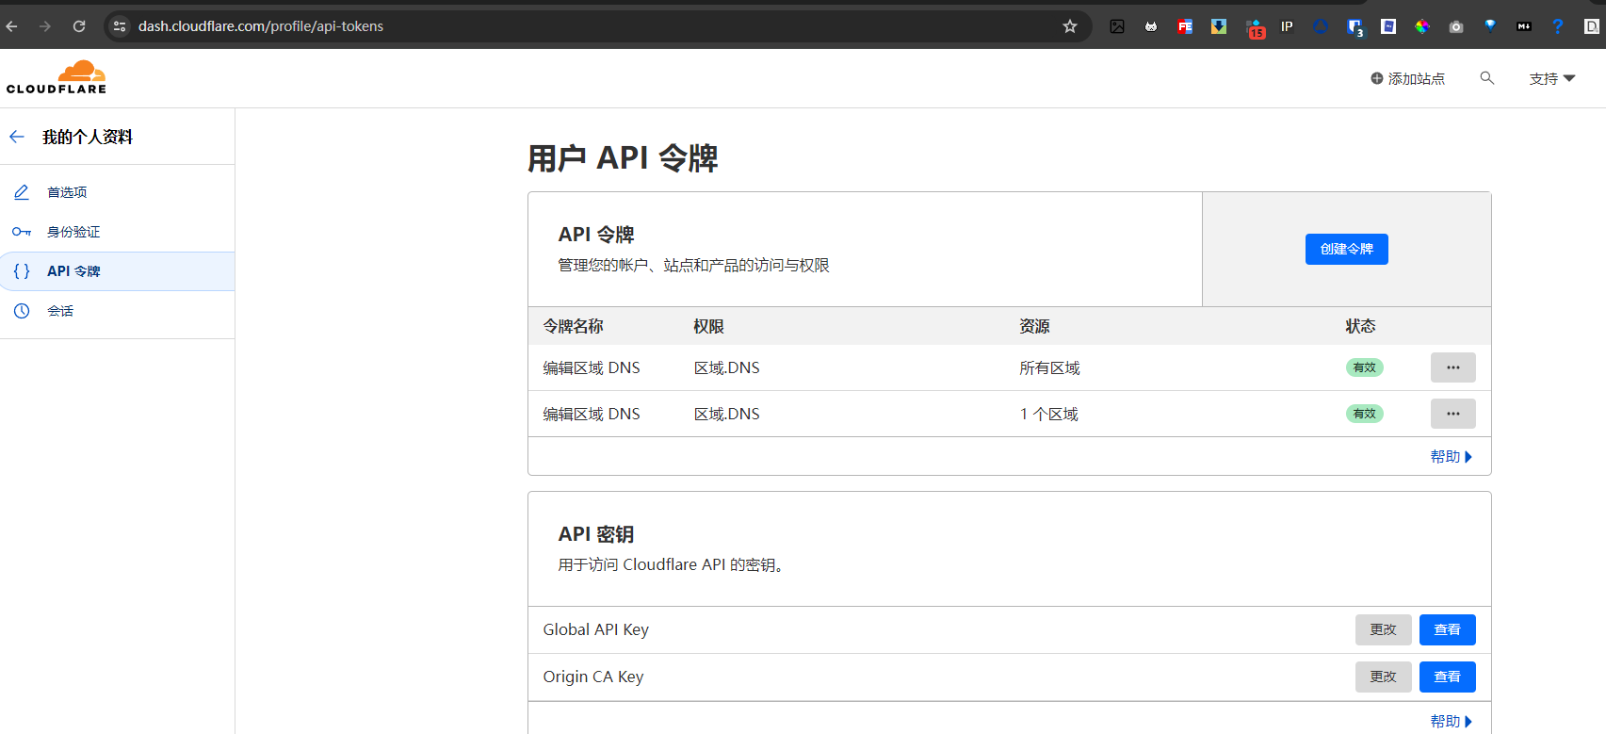Viewport: 1606px width, 734px height.
Task: Go to 会话 in the sidebar
Action: pos(60,311)
